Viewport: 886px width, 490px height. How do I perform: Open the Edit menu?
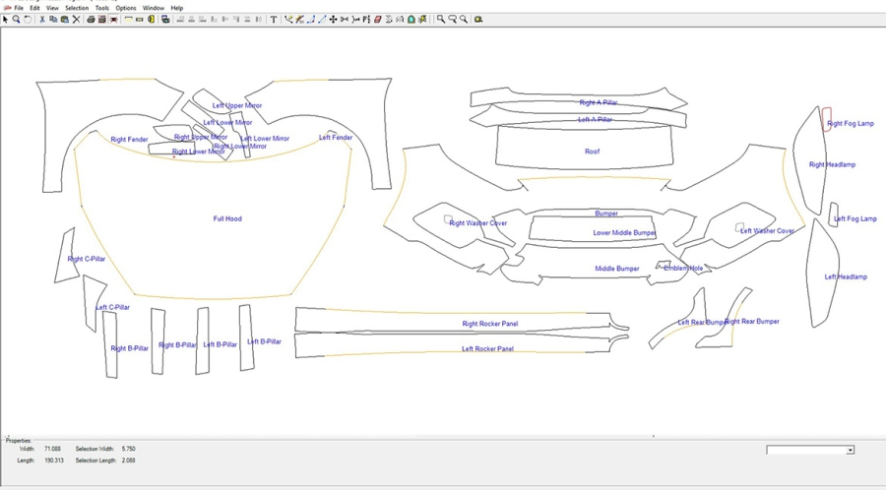pyautogui.click(x=35, y=8)
